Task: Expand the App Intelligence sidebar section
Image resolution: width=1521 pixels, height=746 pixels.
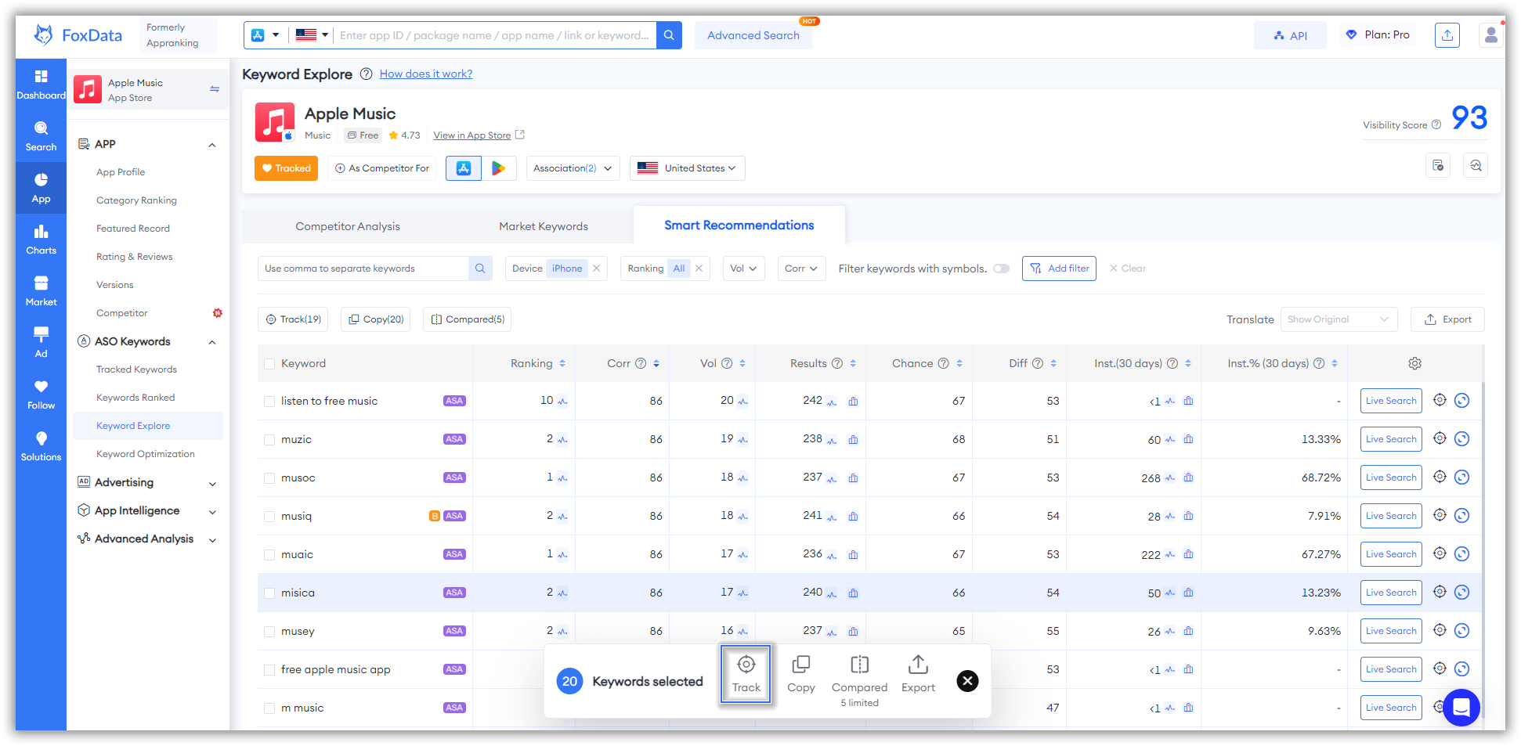Action: point(212,512)
